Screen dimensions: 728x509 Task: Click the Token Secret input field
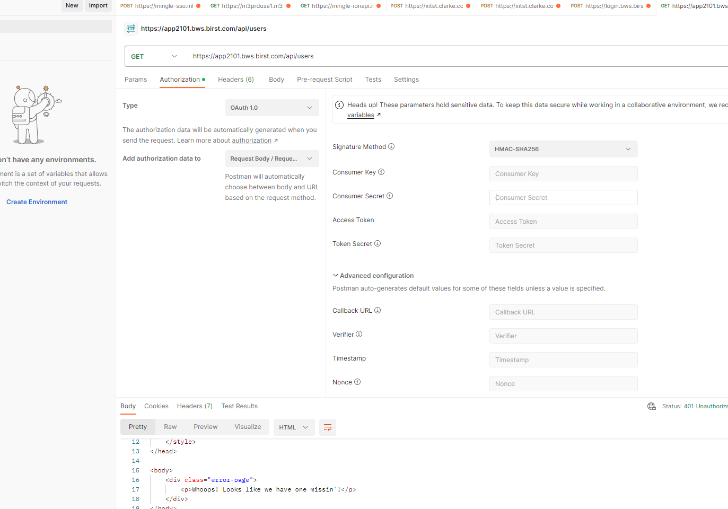tap(563, 245)
